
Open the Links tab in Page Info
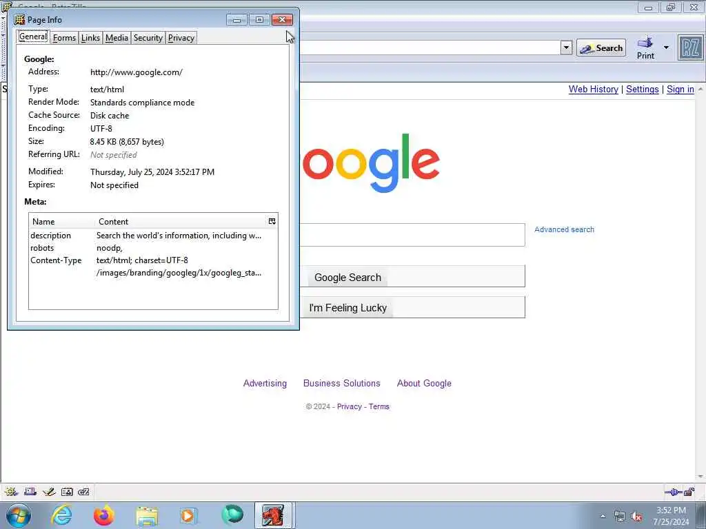[x=90, y=38]
